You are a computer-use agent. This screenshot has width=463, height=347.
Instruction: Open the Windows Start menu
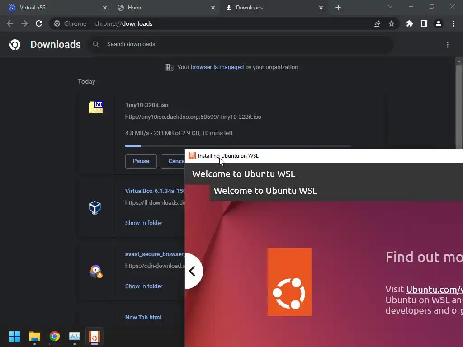coord(14,336)
